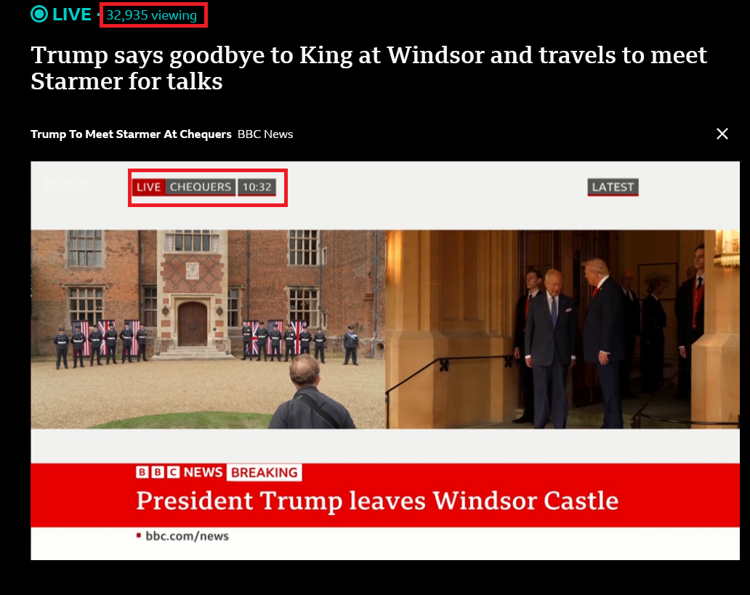Click the white BREAKING tag

[264, 472]
